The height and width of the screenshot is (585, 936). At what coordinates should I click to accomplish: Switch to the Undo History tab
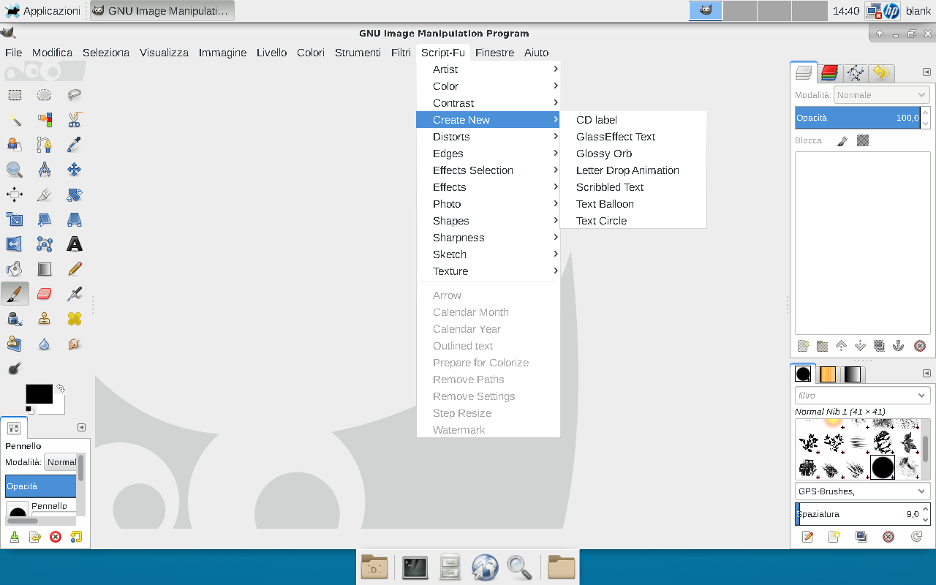click(881, 72)
